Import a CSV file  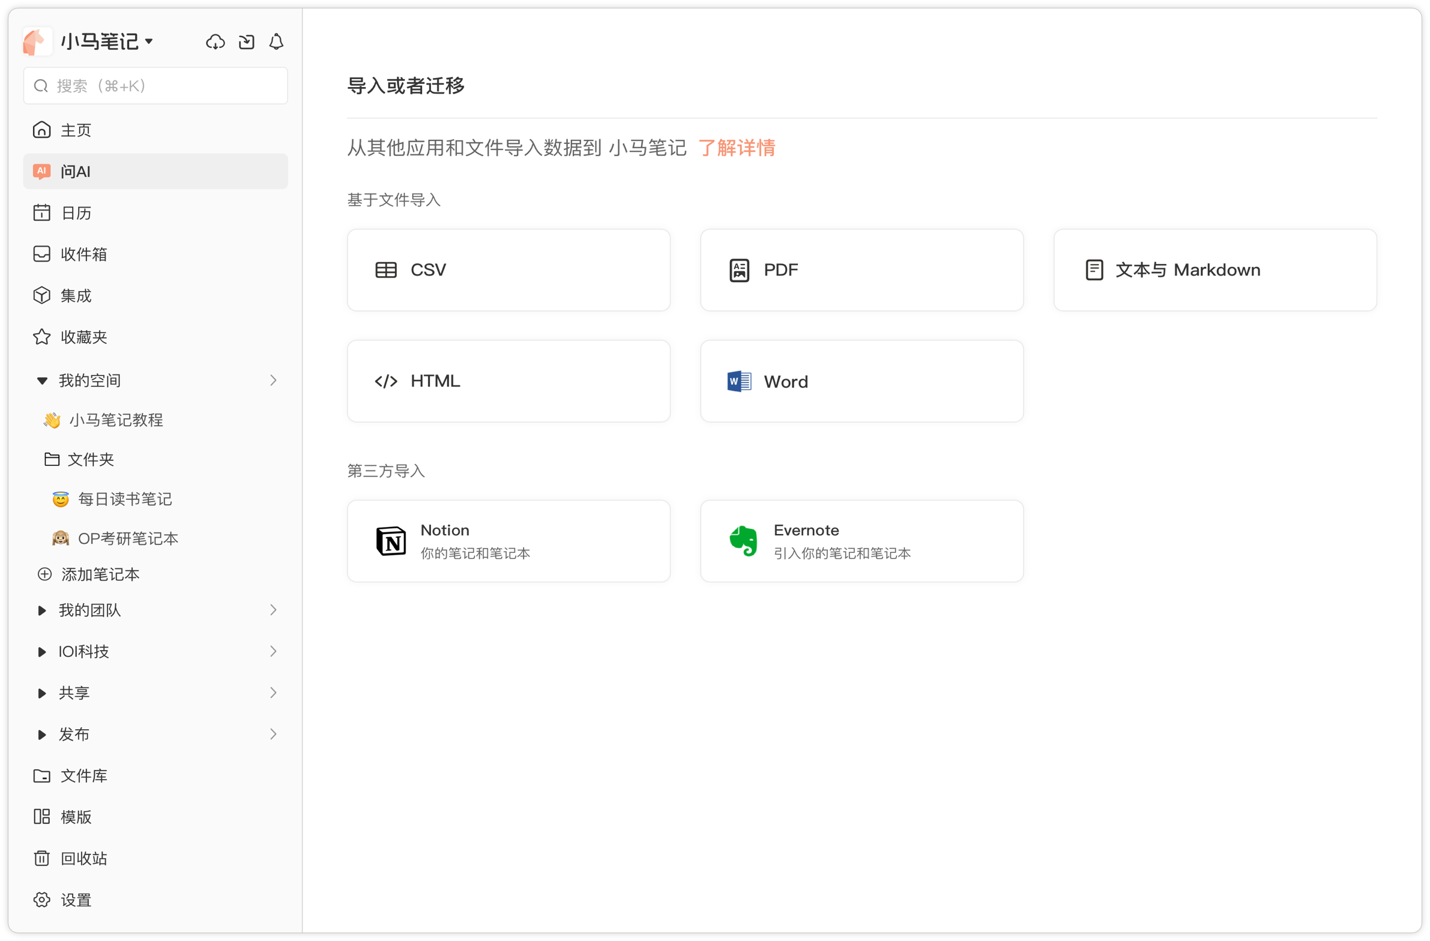click(508, 269)
